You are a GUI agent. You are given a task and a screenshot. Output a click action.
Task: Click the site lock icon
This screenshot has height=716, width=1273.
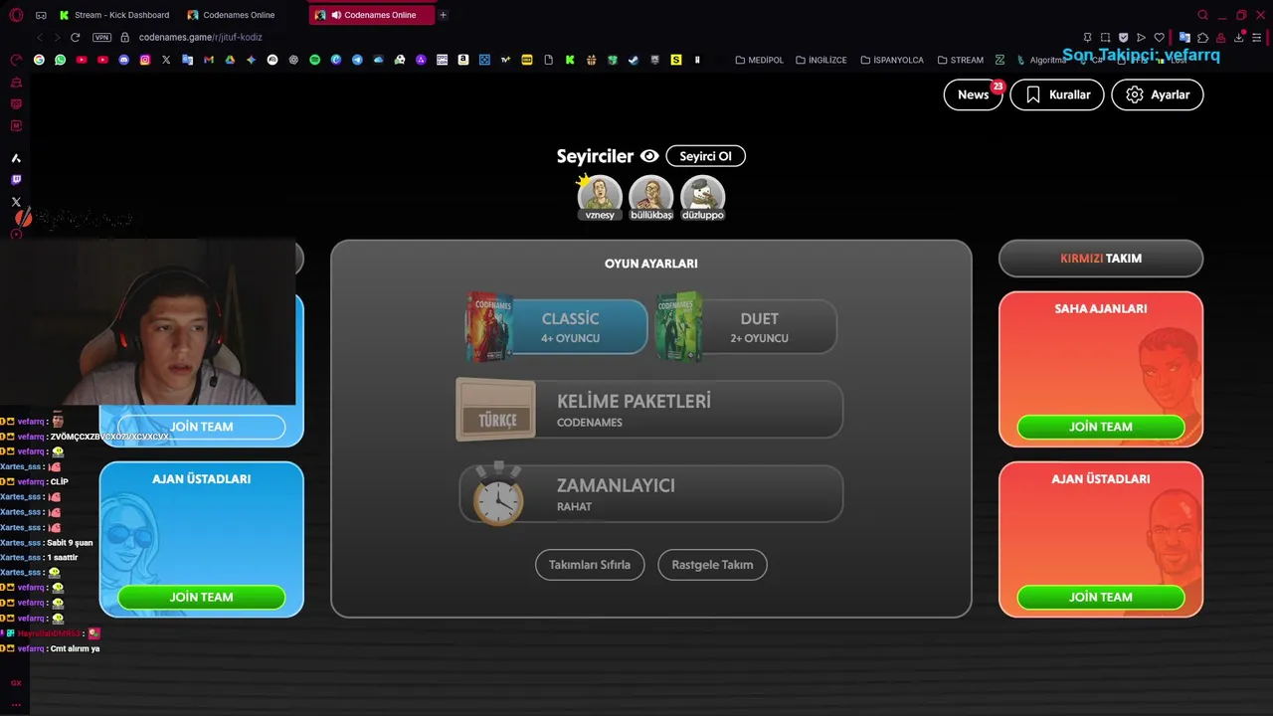(125, 37)
